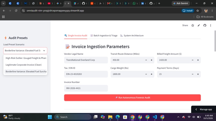Open the Batch Ingestion & Triage tab
The image size is (216, 121).
(104, 36)
